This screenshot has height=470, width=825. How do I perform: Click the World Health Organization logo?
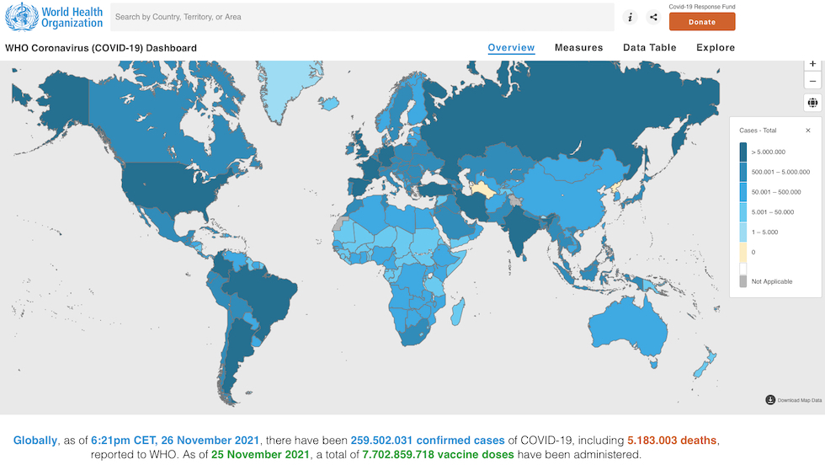click(54, 17)
